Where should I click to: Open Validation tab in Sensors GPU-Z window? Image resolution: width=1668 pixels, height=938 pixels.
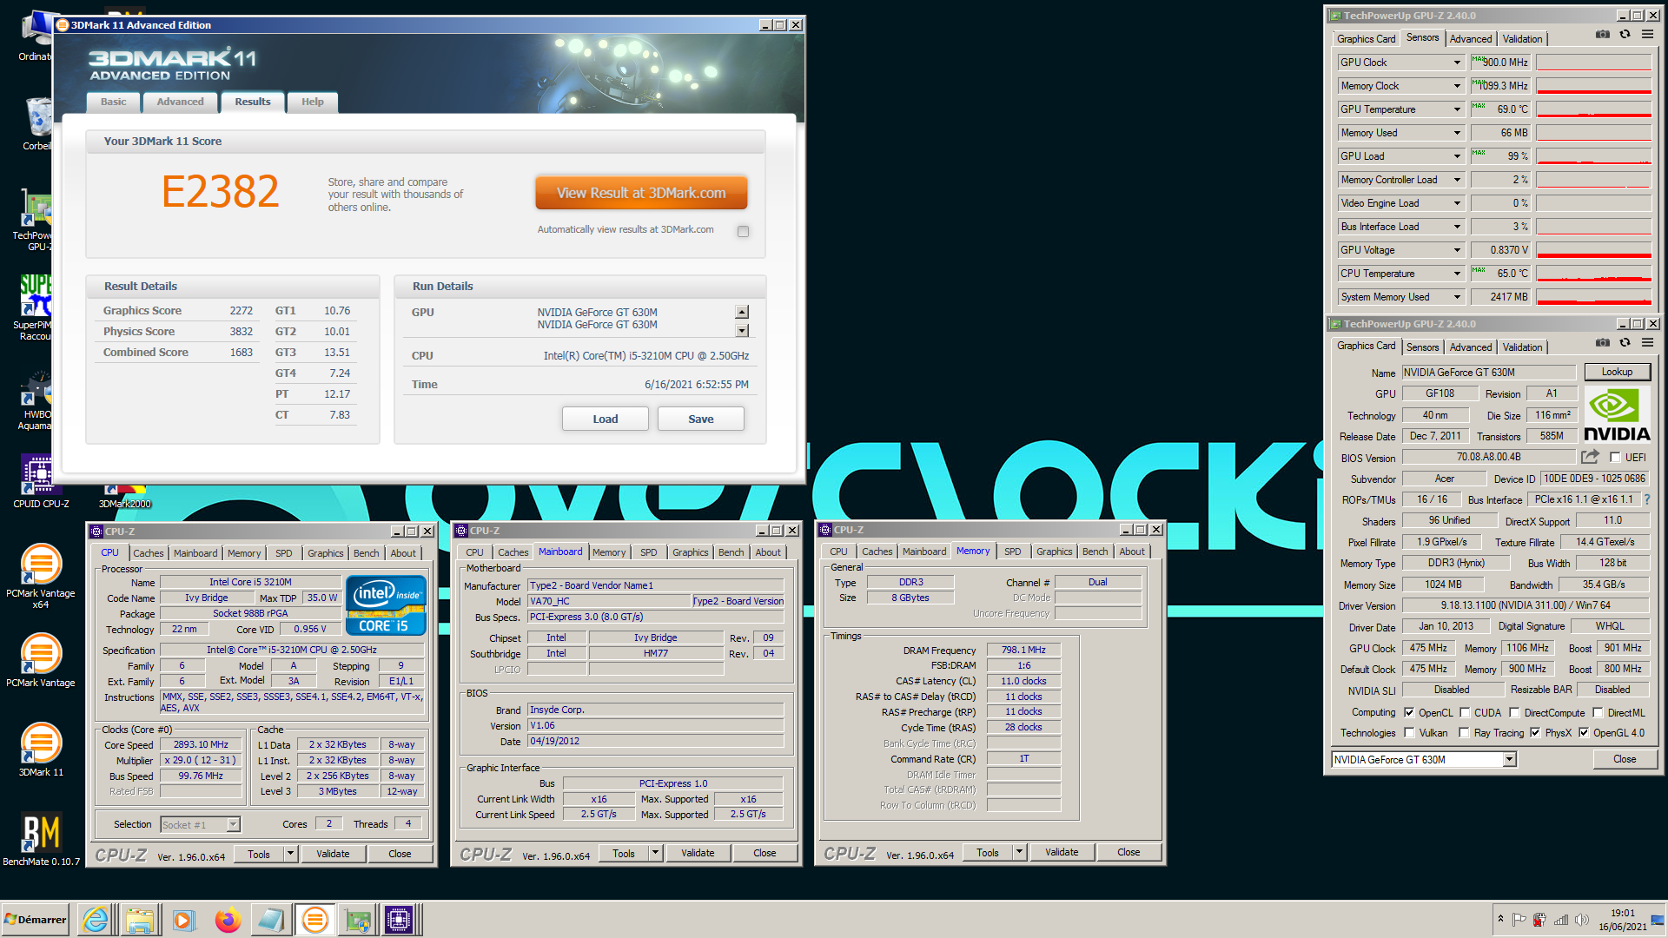coord(1522,39)
